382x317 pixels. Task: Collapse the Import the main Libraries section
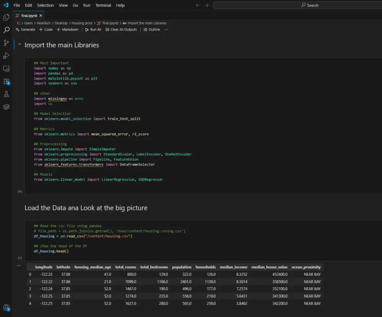click(x=19, y=44)
